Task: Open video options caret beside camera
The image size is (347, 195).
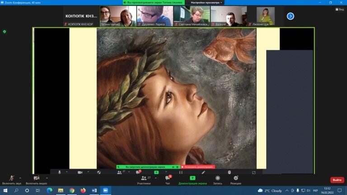Action: tap(47, 178)
